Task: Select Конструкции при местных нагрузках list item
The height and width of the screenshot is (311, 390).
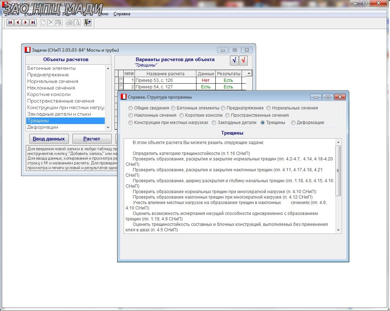Action: pyautogui.click(x=65, y=107)
